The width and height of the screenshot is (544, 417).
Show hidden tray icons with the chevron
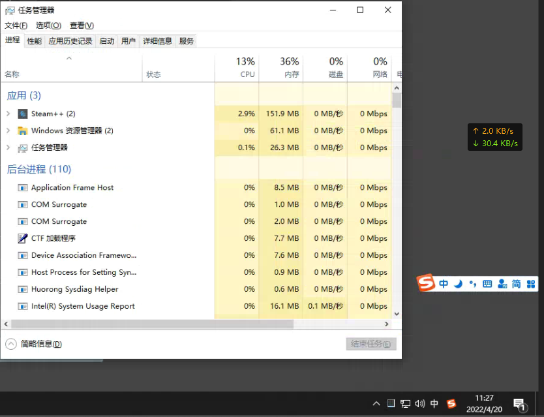point(376,403)
